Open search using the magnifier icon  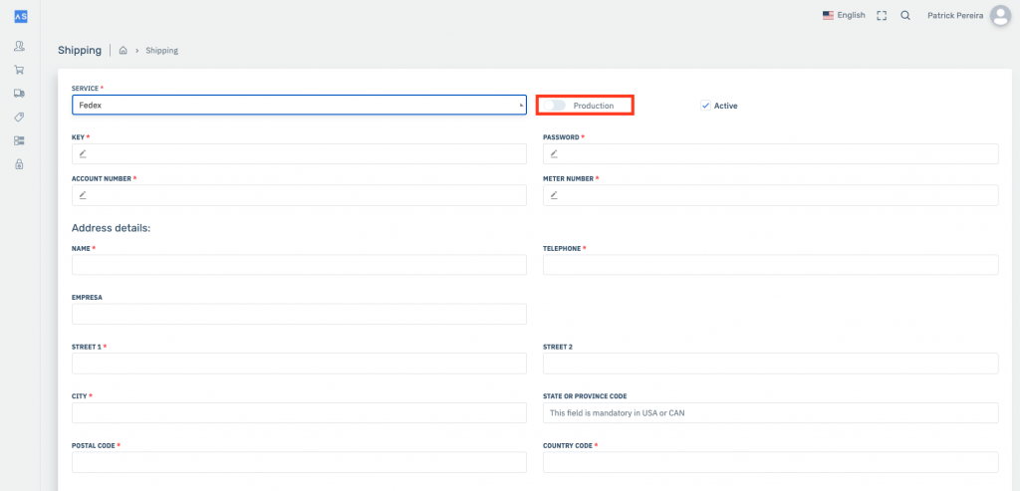click(x=905, y=16)
